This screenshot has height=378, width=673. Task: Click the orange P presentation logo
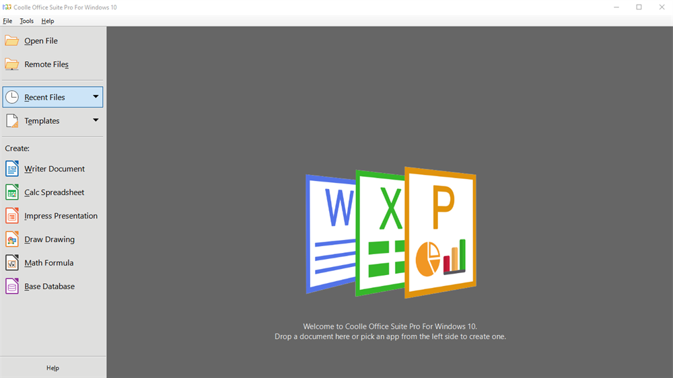441,232
